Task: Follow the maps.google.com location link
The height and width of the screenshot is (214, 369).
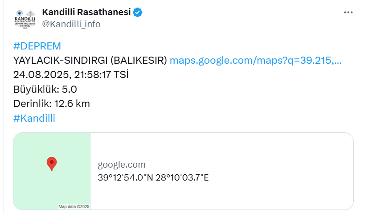Action: [x=255, y=61]
